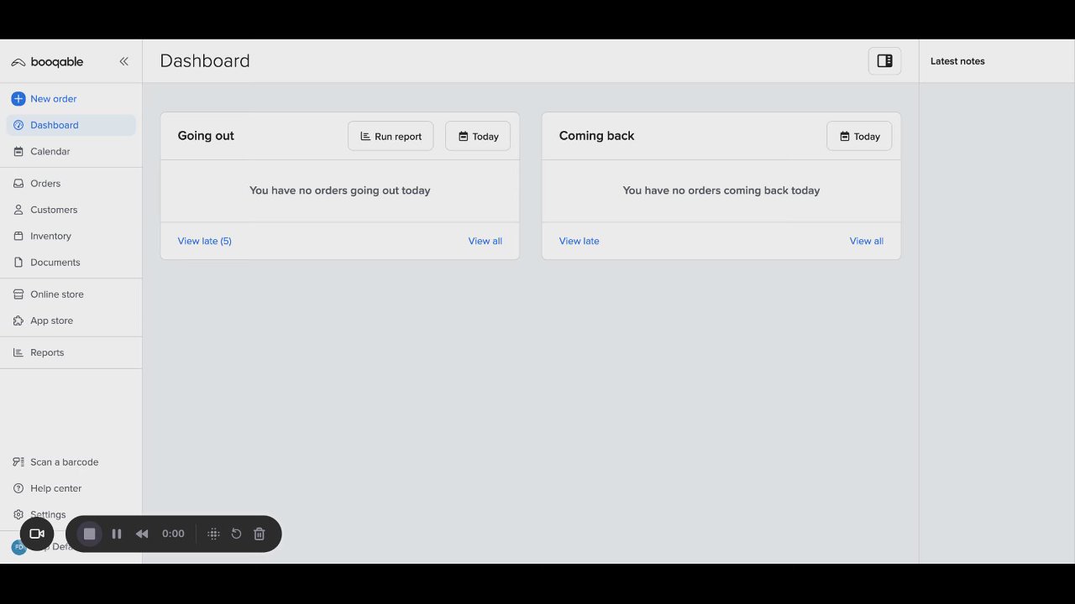Image resolution: width=1075 pixels, height=604 pixels.
Task: Click the Booqable logo
Action: coord(47,62)
